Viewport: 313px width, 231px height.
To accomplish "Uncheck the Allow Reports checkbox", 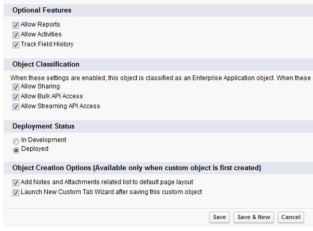I will 16,25.
